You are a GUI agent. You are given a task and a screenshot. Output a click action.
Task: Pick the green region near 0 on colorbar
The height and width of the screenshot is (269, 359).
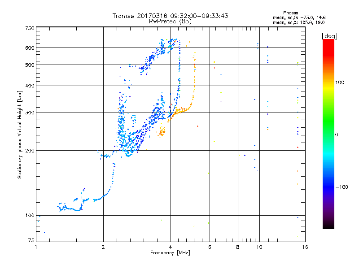[328, 129]
